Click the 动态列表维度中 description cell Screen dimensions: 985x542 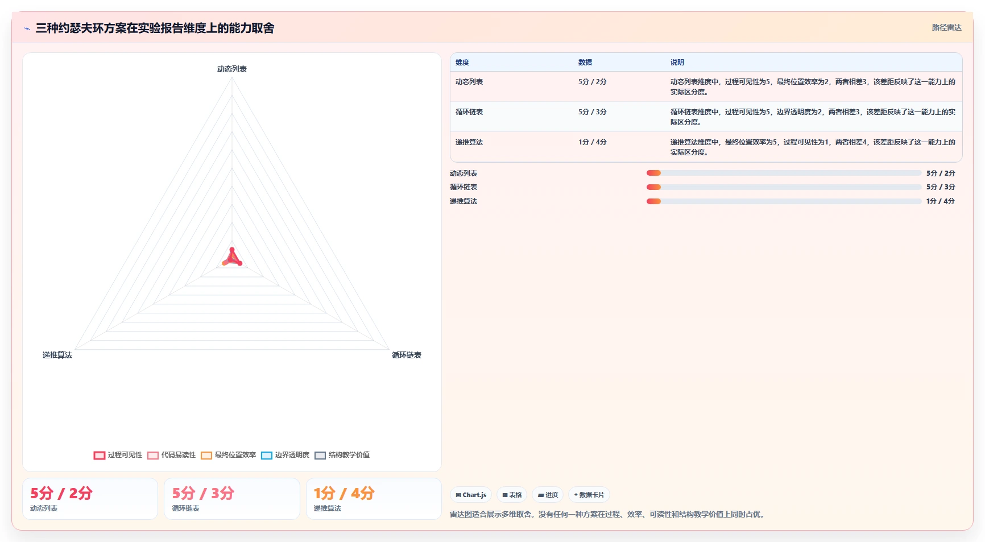813,87
